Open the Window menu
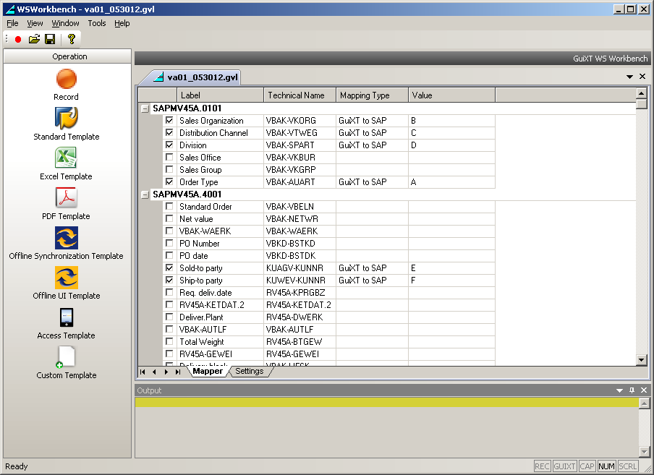 66,23
